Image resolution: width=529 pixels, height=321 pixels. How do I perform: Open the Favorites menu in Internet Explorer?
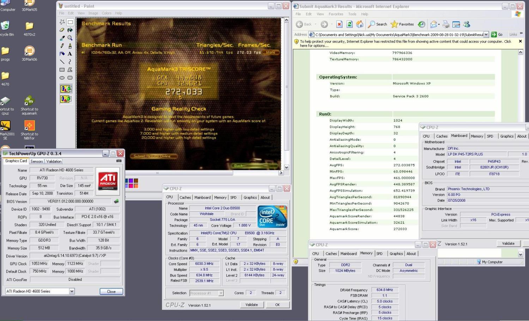pyautogui.click(x=336, y=14)
